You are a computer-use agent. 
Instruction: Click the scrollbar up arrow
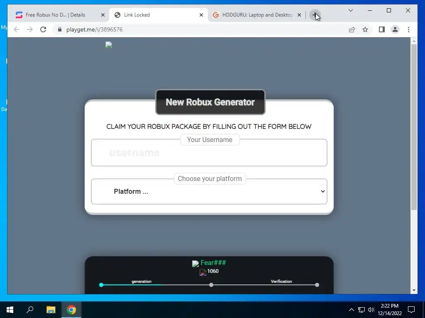pyautogui.click(x=414, y=41)
